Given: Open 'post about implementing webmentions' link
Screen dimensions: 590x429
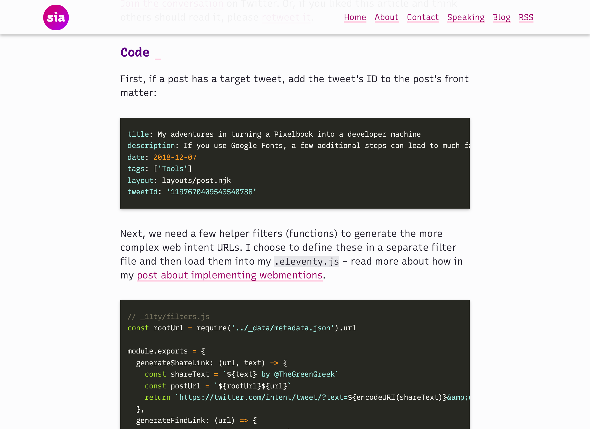Looking at the screenshot, I should 229,275.
